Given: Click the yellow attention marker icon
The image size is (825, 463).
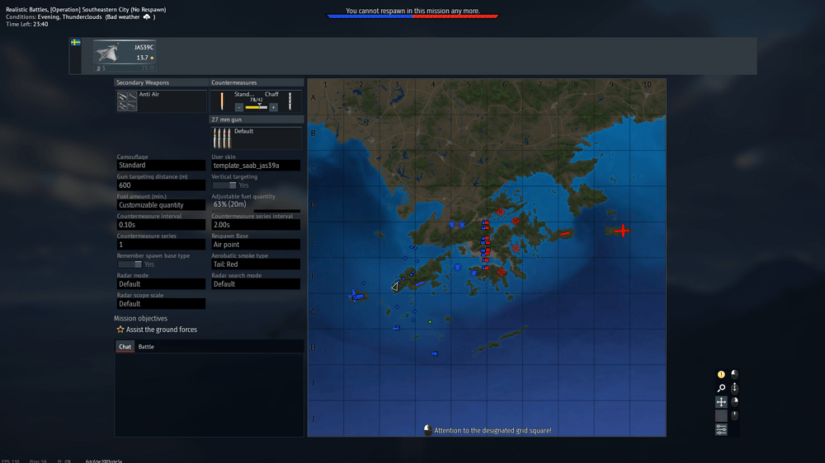Looking at the screenshot, I should [721, 375].
